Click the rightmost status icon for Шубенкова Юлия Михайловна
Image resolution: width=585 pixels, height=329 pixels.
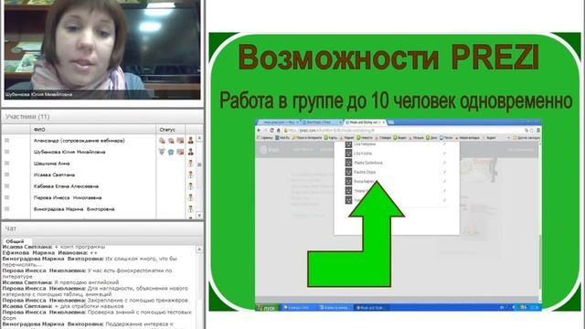(180, 152)
